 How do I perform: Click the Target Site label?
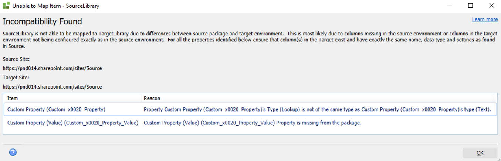point(16,78)
